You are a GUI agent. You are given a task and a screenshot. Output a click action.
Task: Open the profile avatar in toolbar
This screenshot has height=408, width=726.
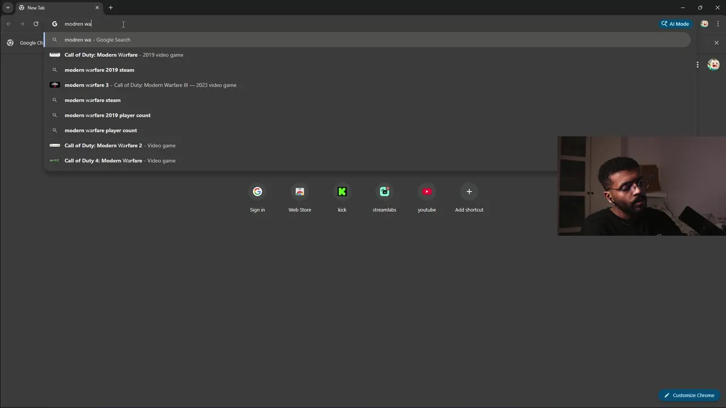704,24
